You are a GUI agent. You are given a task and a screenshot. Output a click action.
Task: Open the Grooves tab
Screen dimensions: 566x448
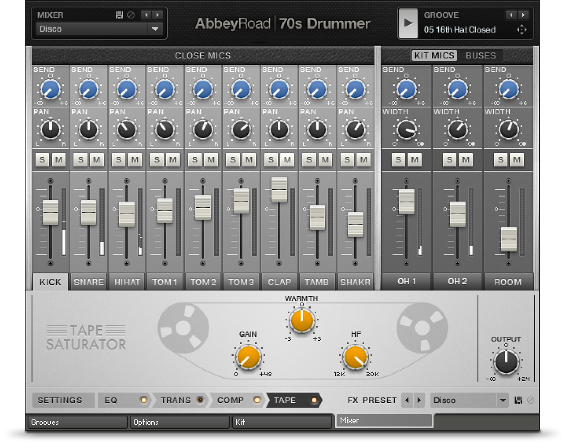(78, 422)
